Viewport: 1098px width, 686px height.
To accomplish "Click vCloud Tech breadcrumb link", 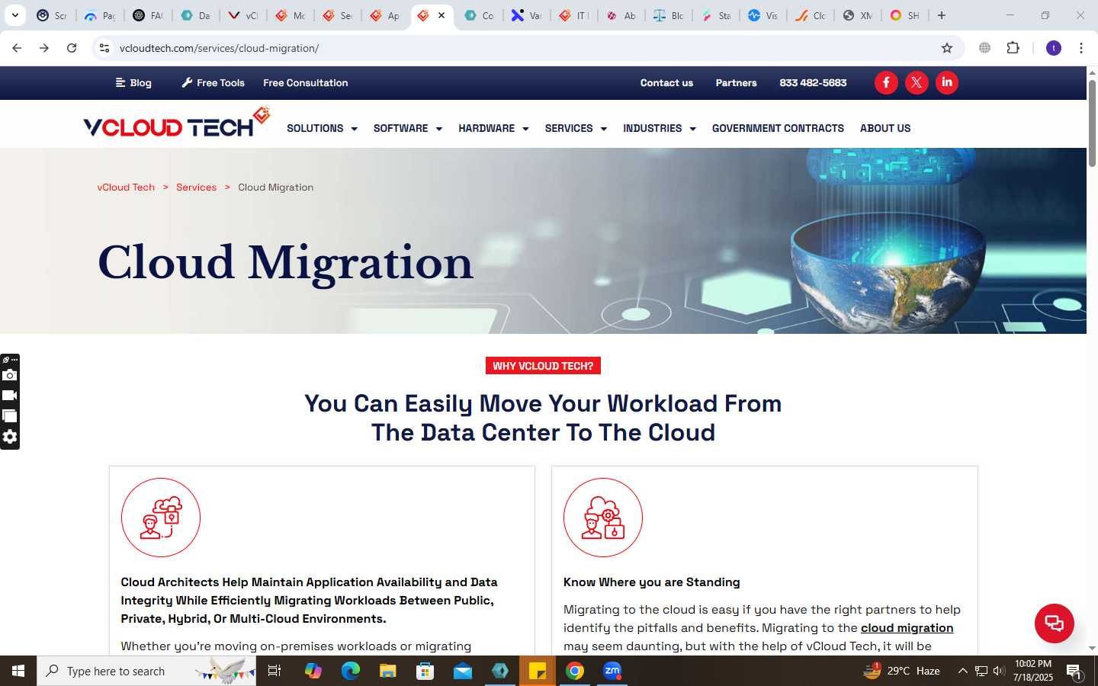I will [126, 188].
